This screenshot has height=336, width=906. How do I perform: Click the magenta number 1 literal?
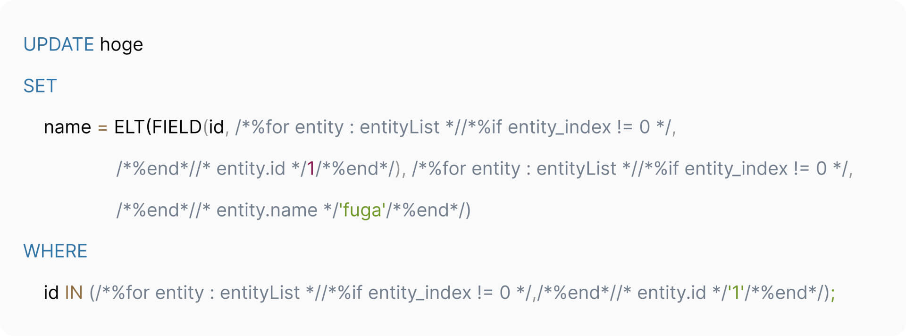[x=310, y=168]
